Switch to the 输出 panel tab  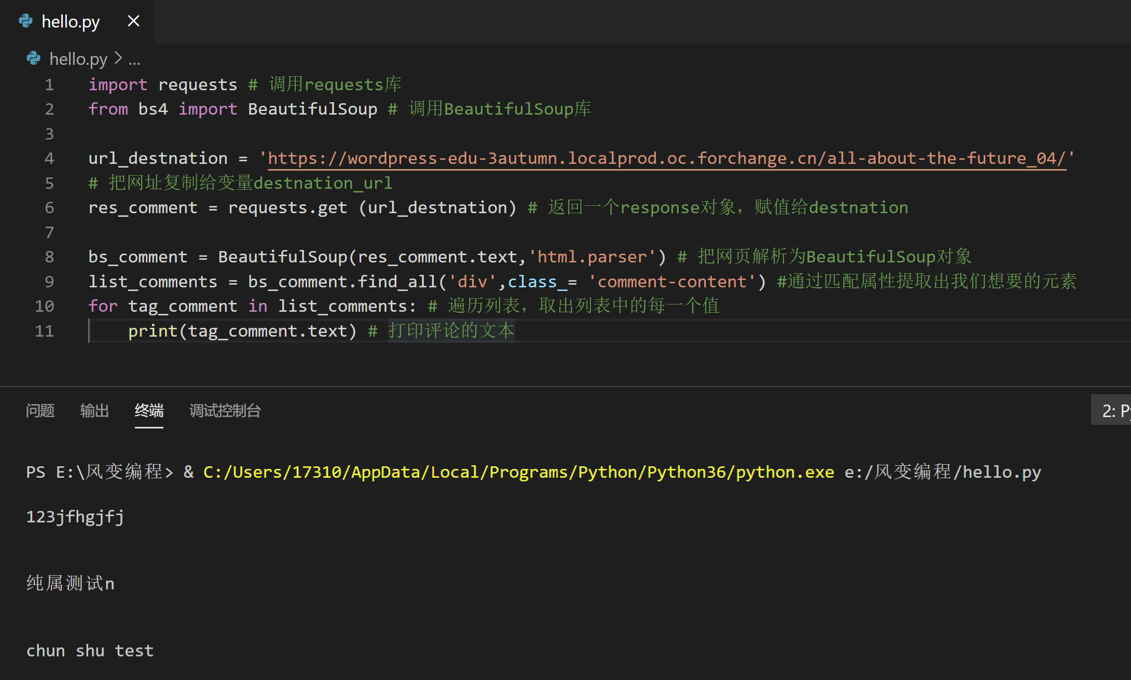pyautogui.click(x=94, y=411)
